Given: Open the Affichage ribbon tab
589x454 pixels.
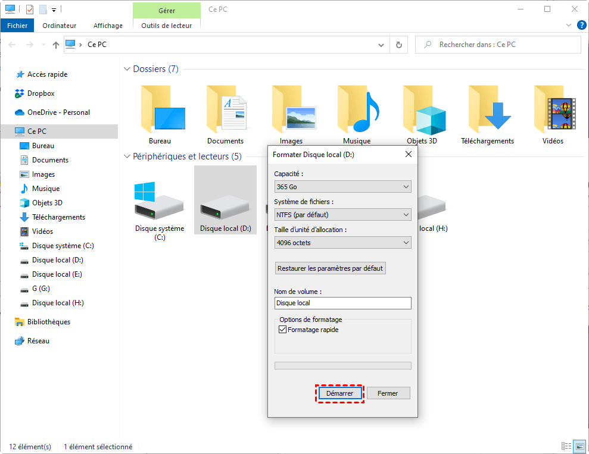Looking at the screenshot, I should point(108,26).
